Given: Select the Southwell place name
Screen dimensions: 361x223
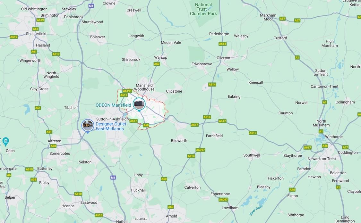Looking at the screenshot, I should pyautogui.click(x=252, y=155).
